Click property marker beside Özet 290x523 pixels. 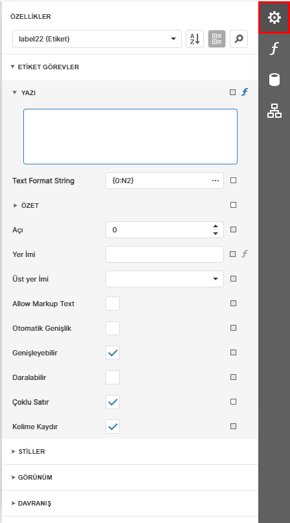click(233, 205)
